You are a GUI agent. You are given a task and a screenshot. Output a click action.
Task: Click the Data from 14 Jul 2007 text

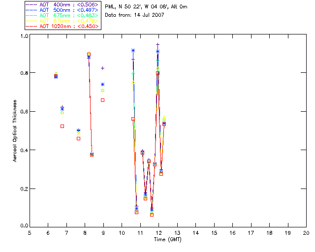coord(134,15)
